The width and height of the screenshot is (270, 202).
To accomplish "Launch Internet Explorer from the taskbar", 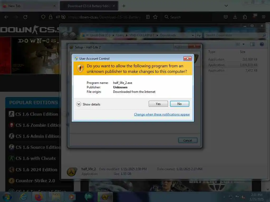I will pyautogui.click(x=23, y=197).
